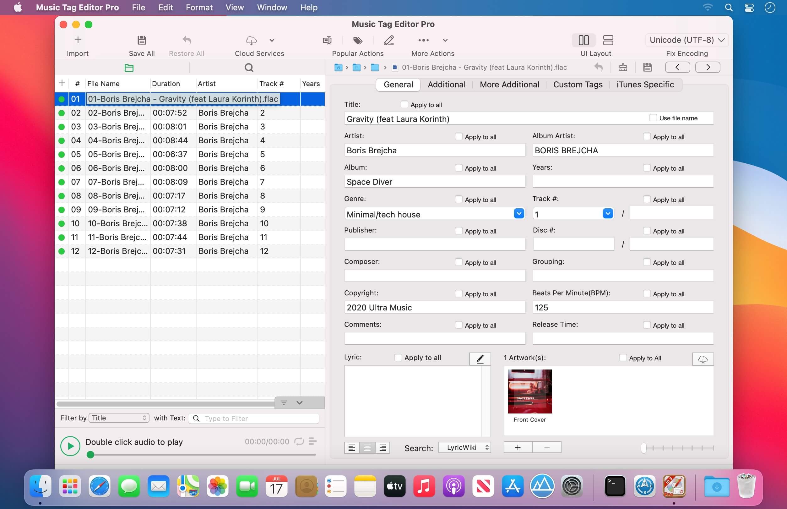Toggle the repeat playback icon
This screenshot has height=509, width=787.
point(299,441)
